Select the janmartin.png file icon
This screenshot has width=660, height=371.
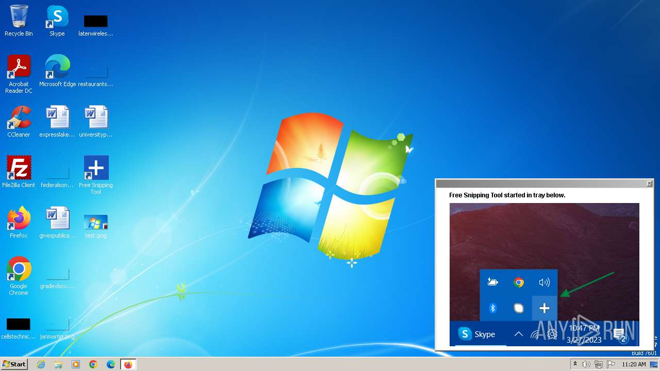pyautogui.click(x=57, y=328)
